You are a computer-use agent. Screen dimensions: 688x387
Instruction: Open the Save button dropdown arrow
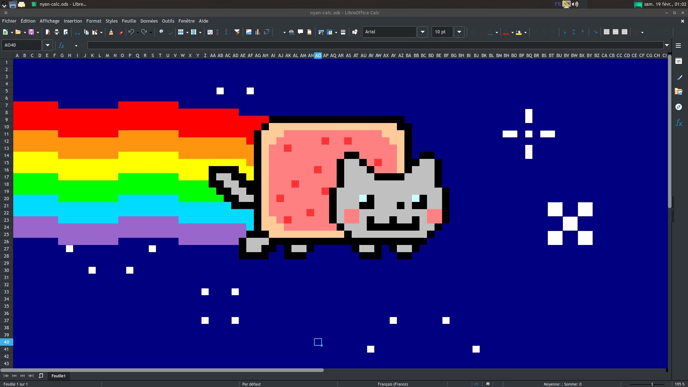pyautogui.click(x=38, y=32)
